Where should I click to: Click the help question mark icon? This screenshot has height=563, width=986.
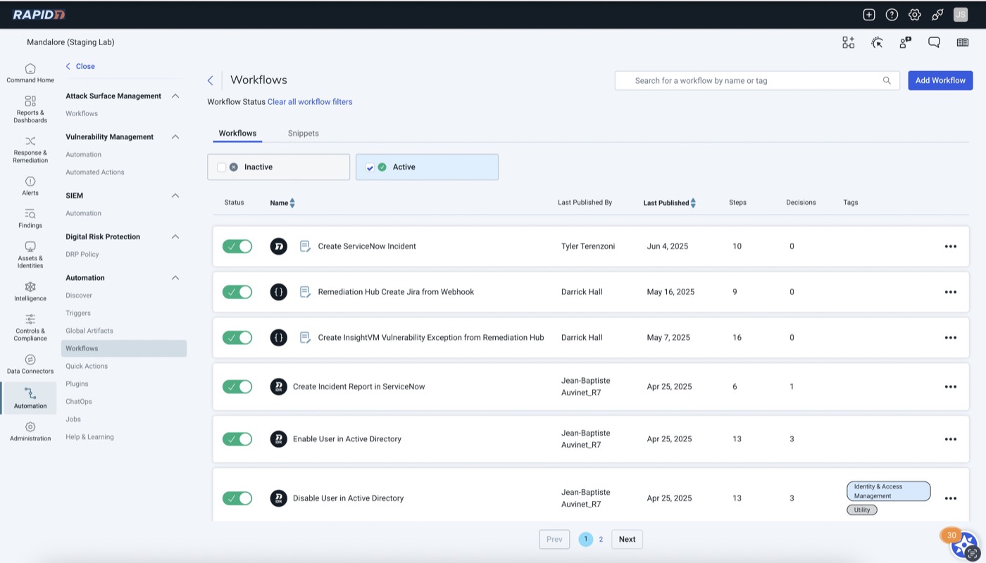[x=892, y=15]
